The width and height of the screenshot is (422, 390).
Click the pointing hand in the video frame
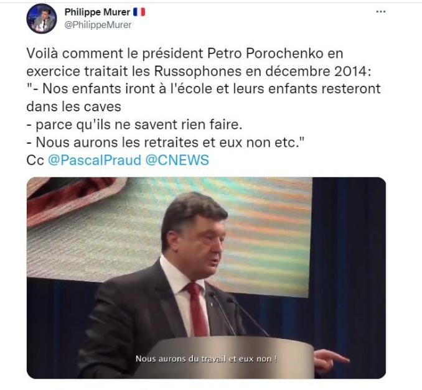(331, 360)
